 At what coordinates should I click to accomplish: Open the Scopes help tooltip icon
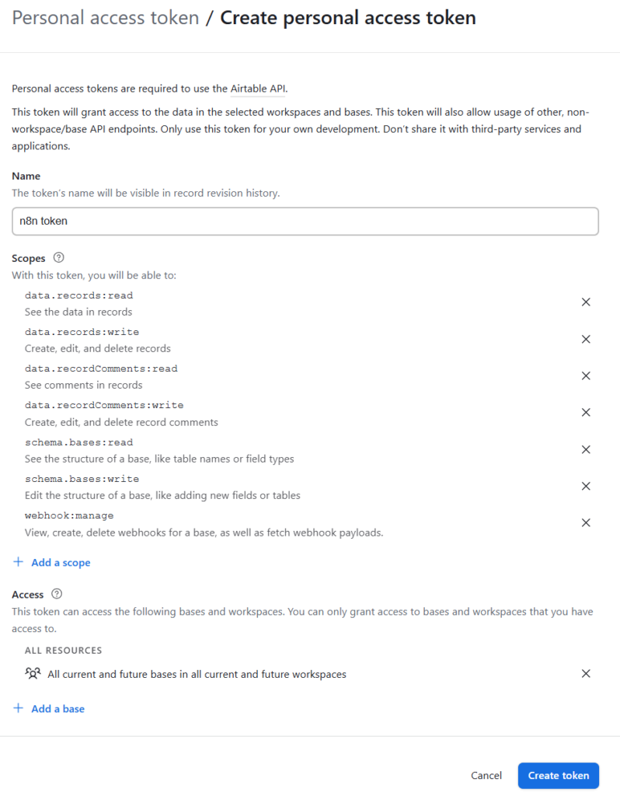click(58, 258)
